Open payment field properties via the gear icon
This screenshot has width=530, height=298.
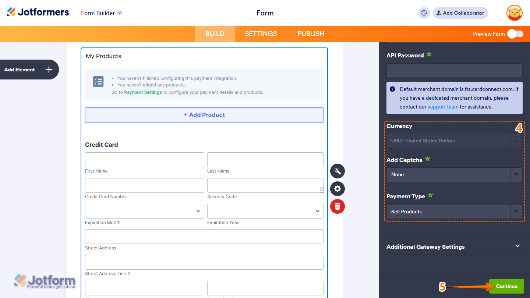coord(337,188)
